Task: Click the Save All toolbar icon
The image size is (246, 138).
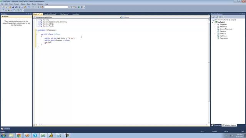Action: (x=16, y=7)
